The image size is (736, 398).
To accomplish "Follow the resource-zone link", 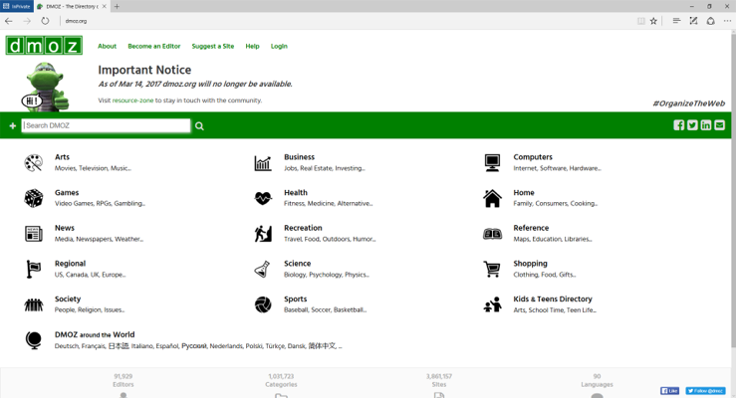I will click(132, 100).
